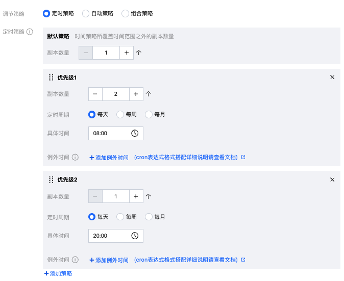Remove the 优先级1 strategy with X

332,77
